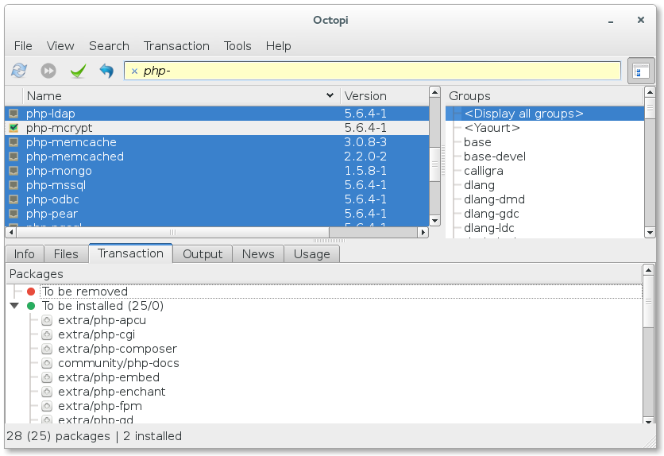Select the dlang group

pyautogui.click(x=479, y=185)
